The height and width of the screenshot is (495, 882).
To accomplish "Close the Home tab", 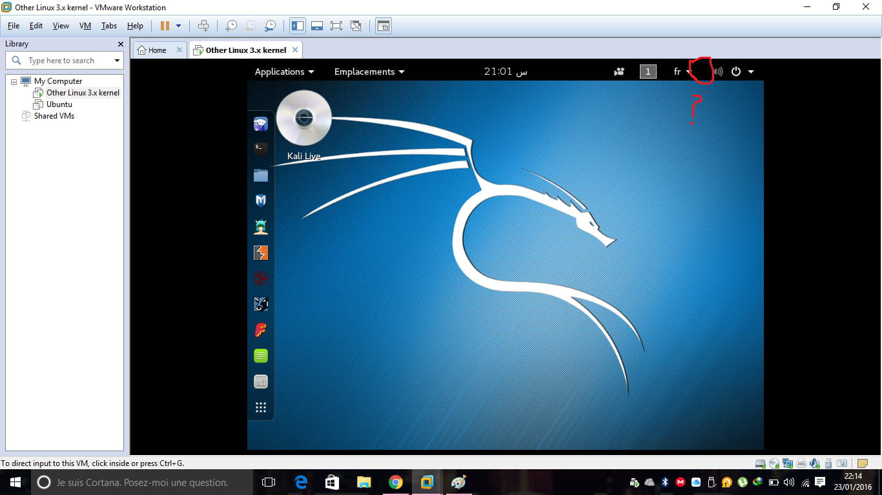I will coord(179,50).
